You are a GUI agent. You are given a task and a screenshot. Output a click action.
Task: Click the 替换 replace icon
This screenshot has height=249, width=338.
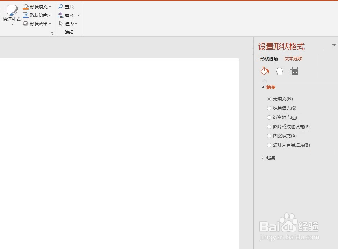[60, 15]
